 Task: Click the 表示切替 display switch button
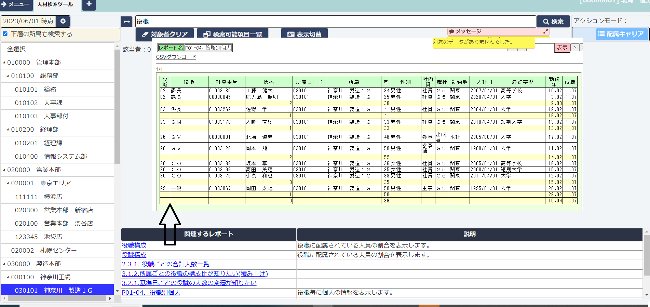click(304, 34)
